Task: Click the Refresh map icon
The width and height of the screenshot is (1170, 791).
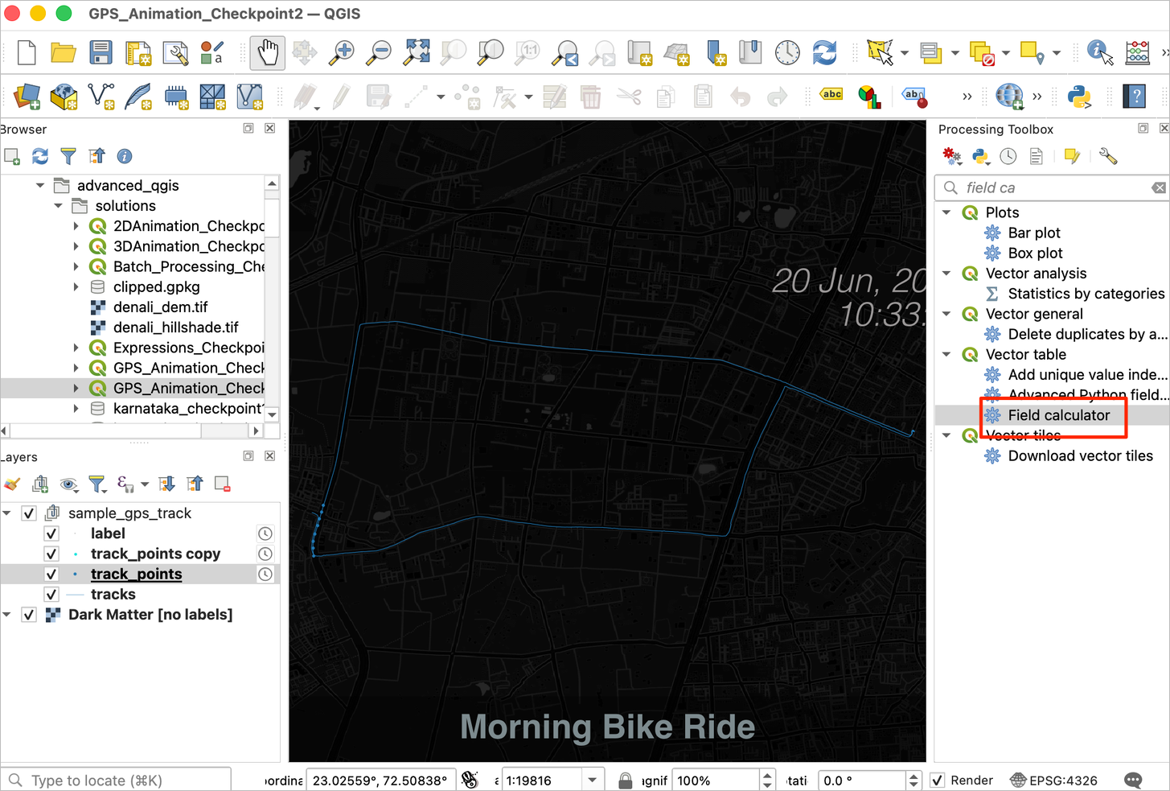Action: [x=824, y=53]
